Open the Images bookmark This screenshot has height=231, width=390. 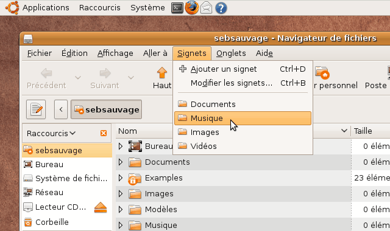243,133
